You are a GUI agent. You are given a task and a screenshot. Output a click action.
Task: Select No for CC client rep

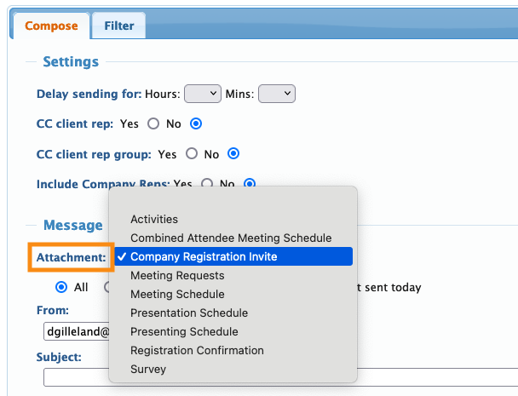(x=196, y=123)
